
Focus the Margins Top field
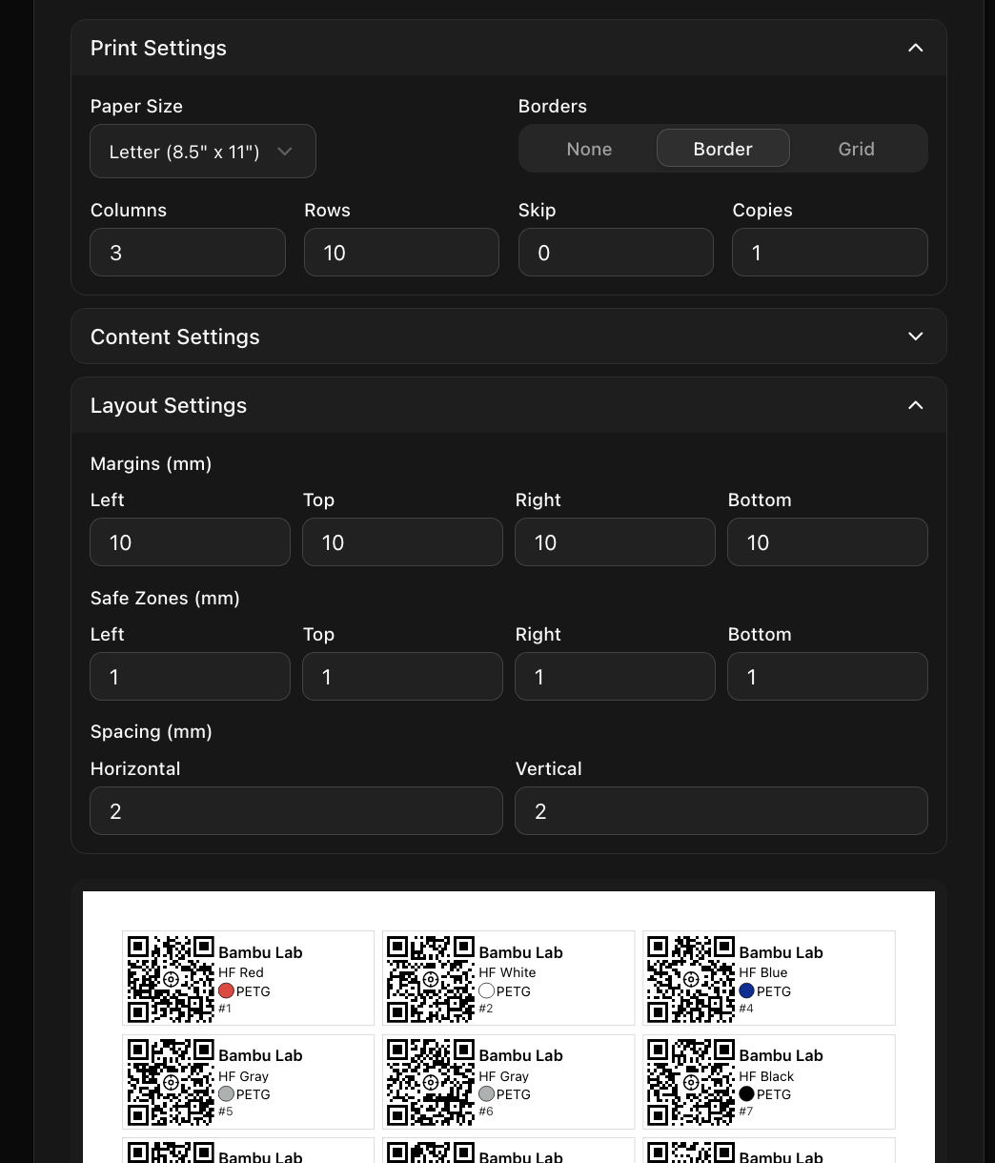tap(402, 542)
